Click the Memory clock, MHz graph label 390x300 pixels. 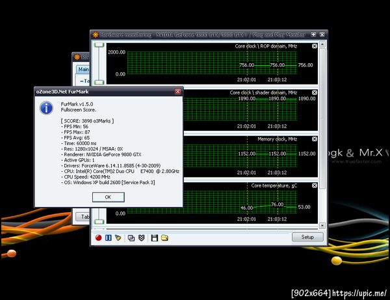point(277,139)
